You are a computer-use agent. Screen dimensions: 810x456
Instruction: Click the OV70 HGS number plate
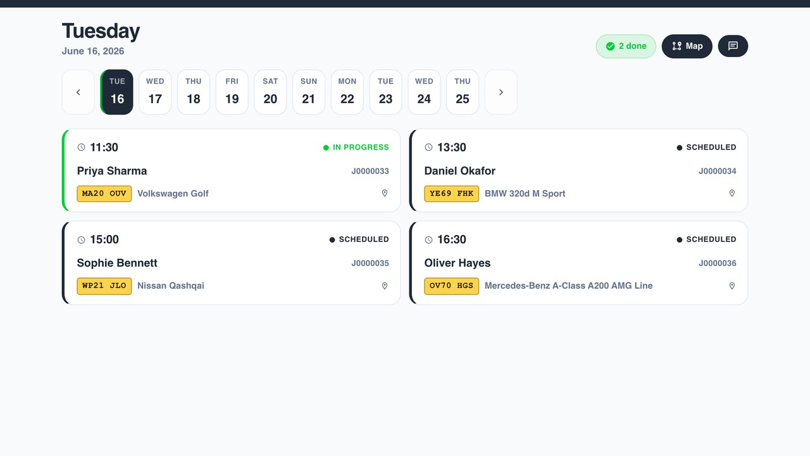tap(452, 286)
